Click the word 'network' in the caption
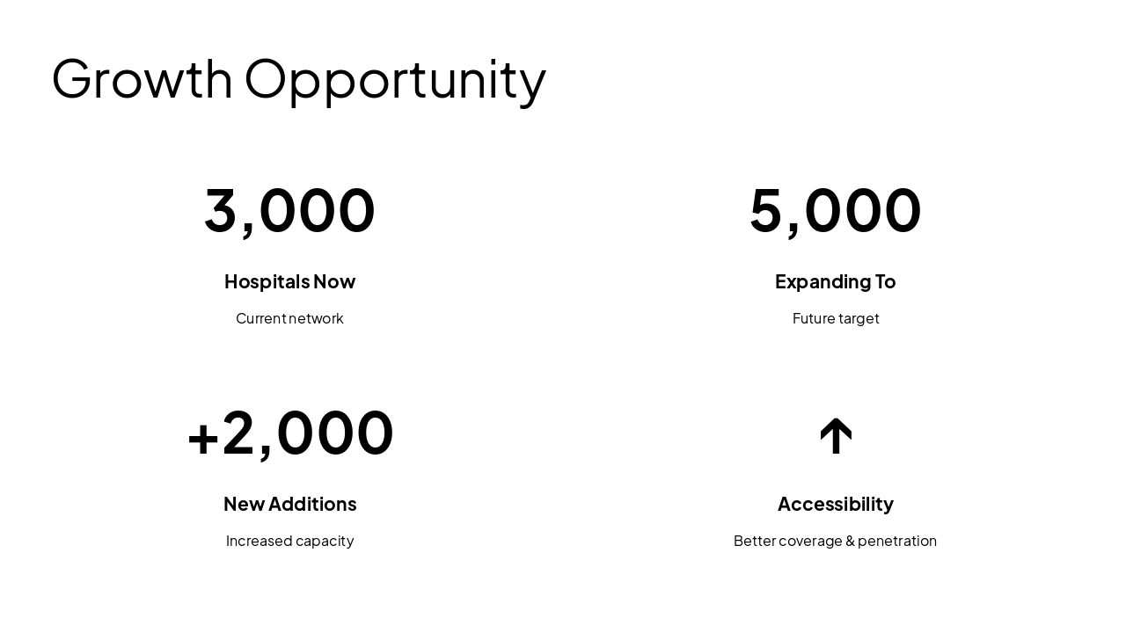Image resolution: width=1126 pixels, height=633 pixels. 316,318
